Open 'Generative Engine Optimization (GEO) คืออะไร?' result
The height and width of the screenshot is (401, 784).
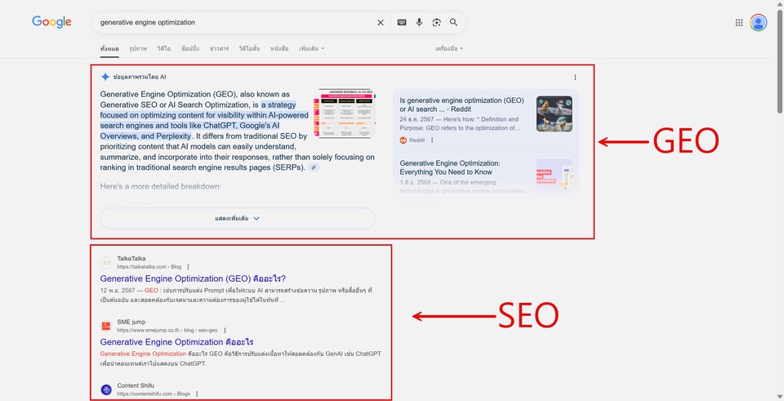[193, 278]
